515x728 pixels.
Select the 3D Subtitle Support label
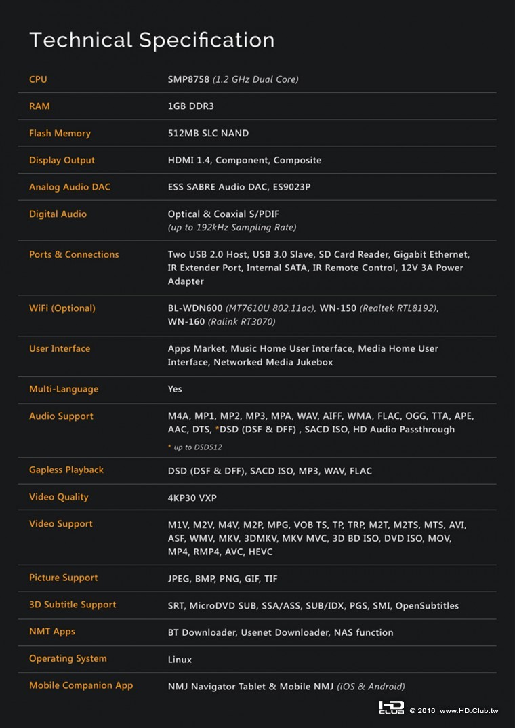(73, 605)
